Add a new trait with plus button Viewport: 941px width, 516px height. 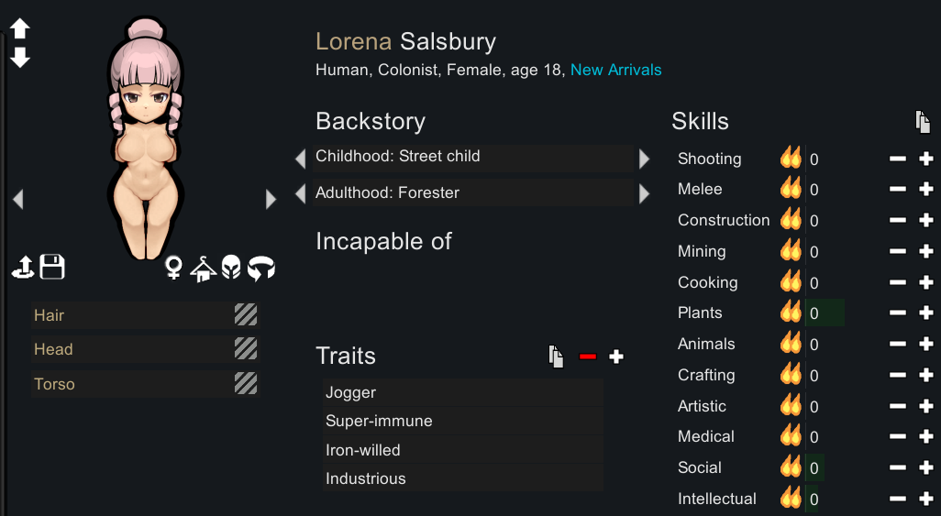616,357
